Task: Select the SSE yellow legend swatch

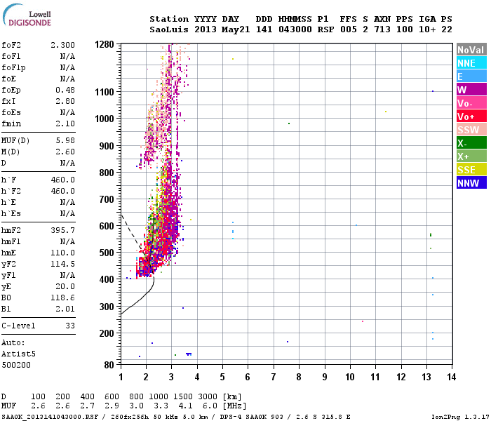Action: 471,170
